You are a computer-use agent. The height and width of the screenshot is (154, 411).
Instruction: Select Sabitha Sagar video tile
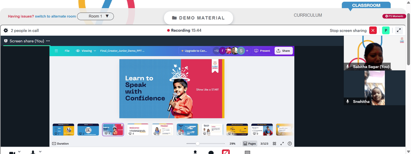click(x=374, y=53)
